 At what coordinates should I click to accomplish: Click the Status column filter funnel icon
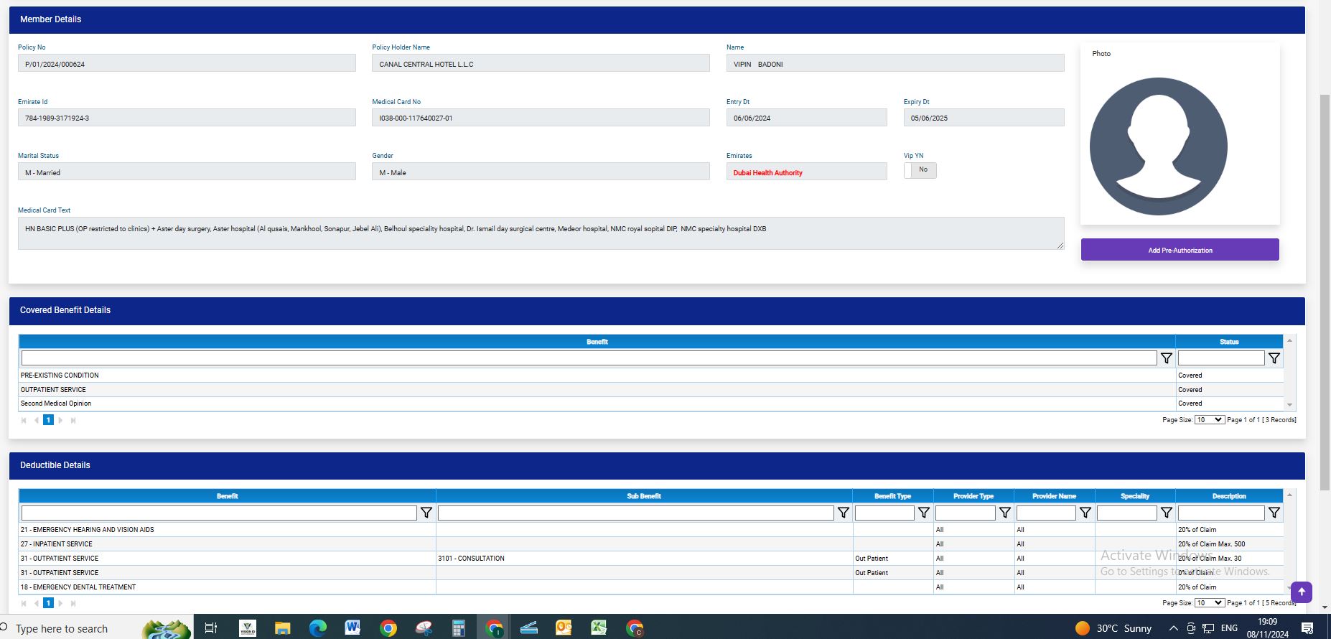[1274, 358]
